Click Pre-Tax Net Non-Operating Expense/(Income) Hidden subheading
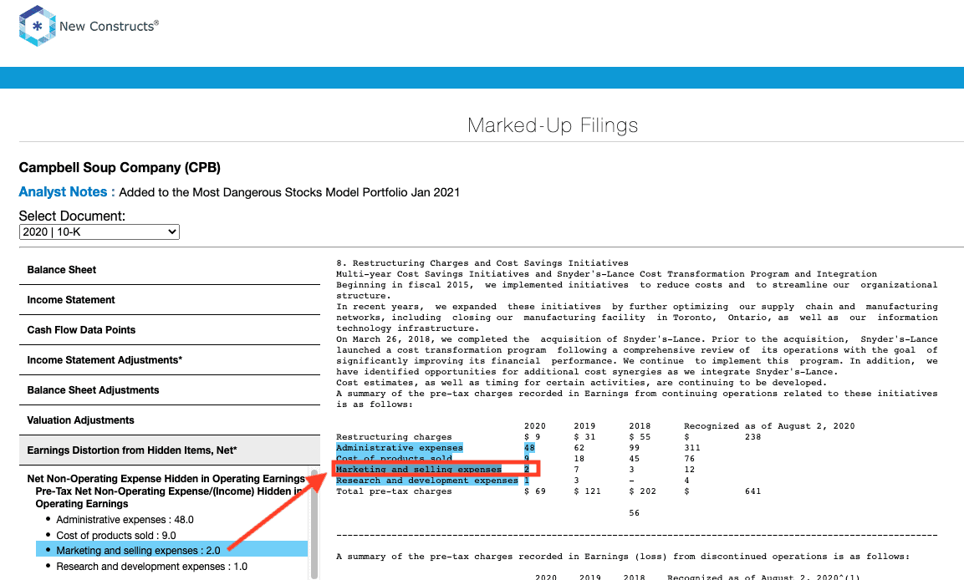This screenshot has width=964, height=580. tap(169, 497)
